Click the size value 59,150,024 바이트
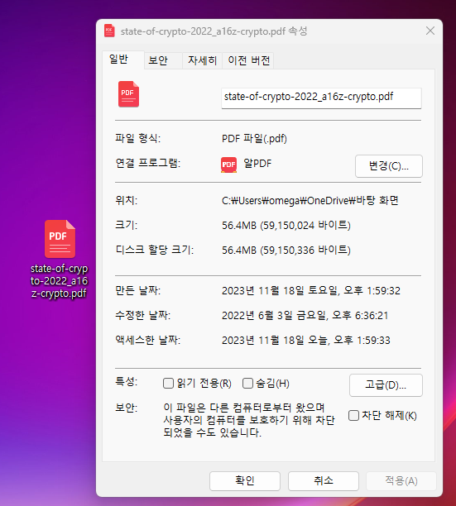 point(305,225)
